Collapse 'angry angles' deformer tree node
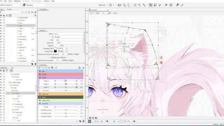This screenshot has width=224, height=126. (9, 83)
